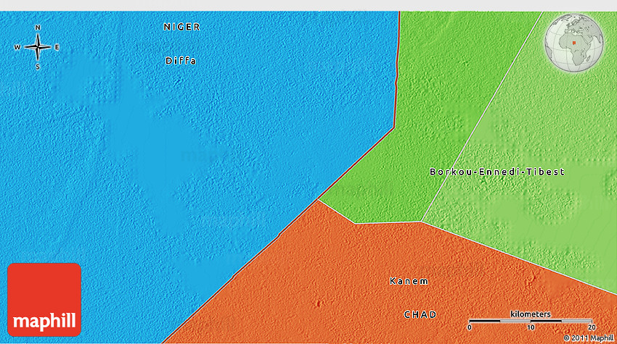Click the 20 mark on the scale
Screen dimensions: 617x344
[x=592, y=327]
